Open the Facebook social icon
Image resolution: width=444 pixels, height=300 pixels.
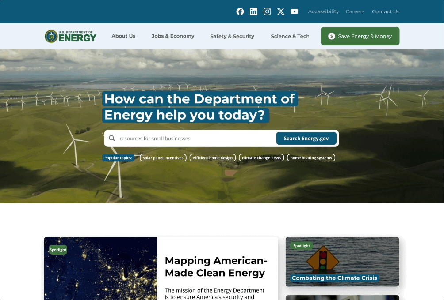click(x=240, y=11)
